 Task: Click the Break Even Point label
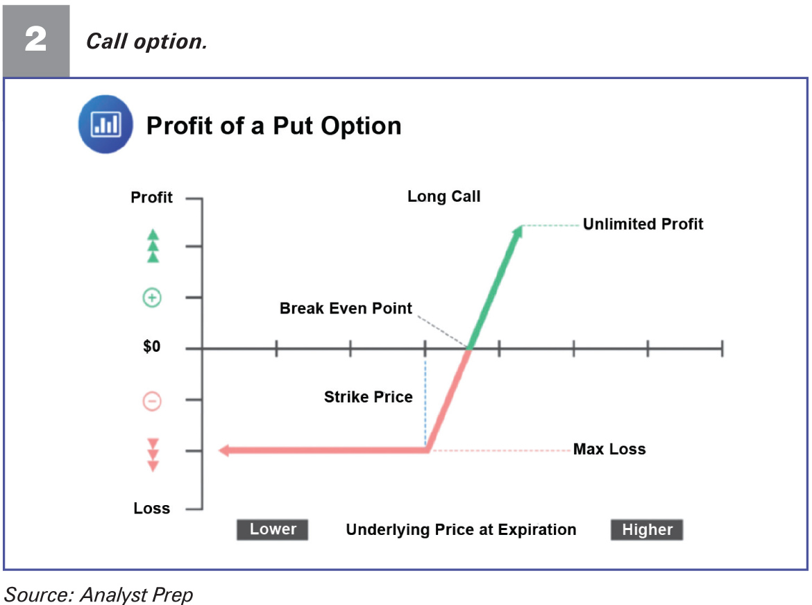(x=346, y=309)
